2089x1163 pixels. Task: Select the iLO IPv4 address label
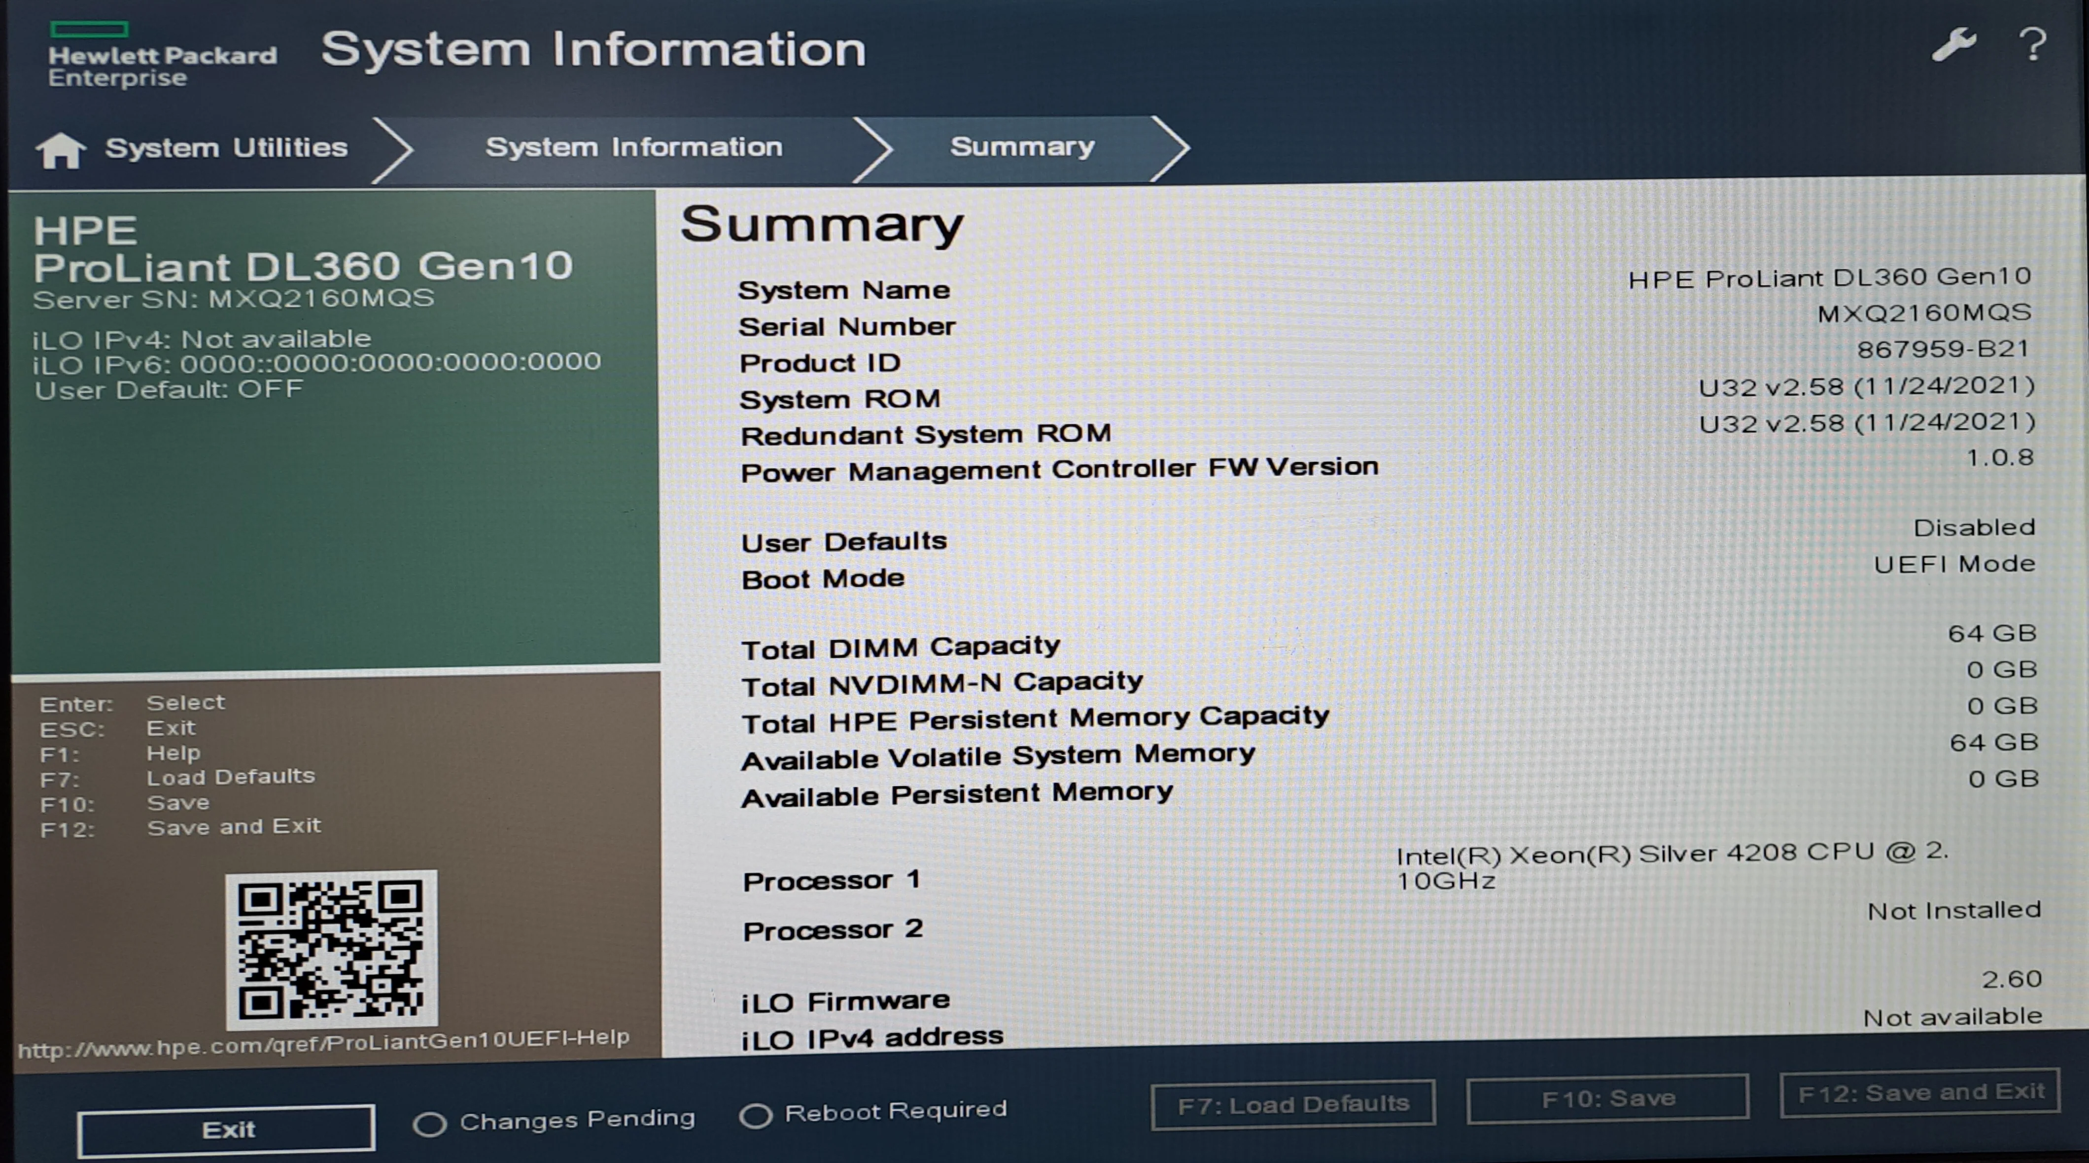coord(872,1038)
